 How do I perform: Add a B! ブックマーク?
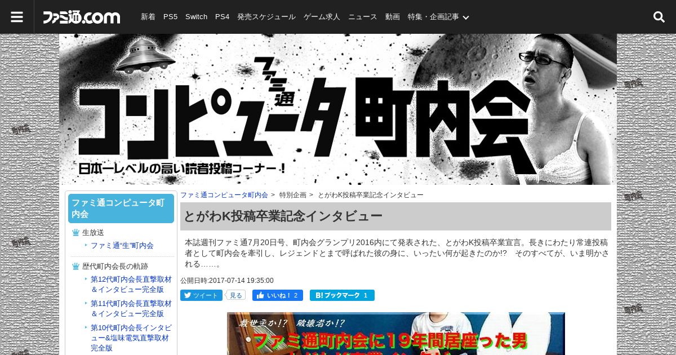click(342, 295)
